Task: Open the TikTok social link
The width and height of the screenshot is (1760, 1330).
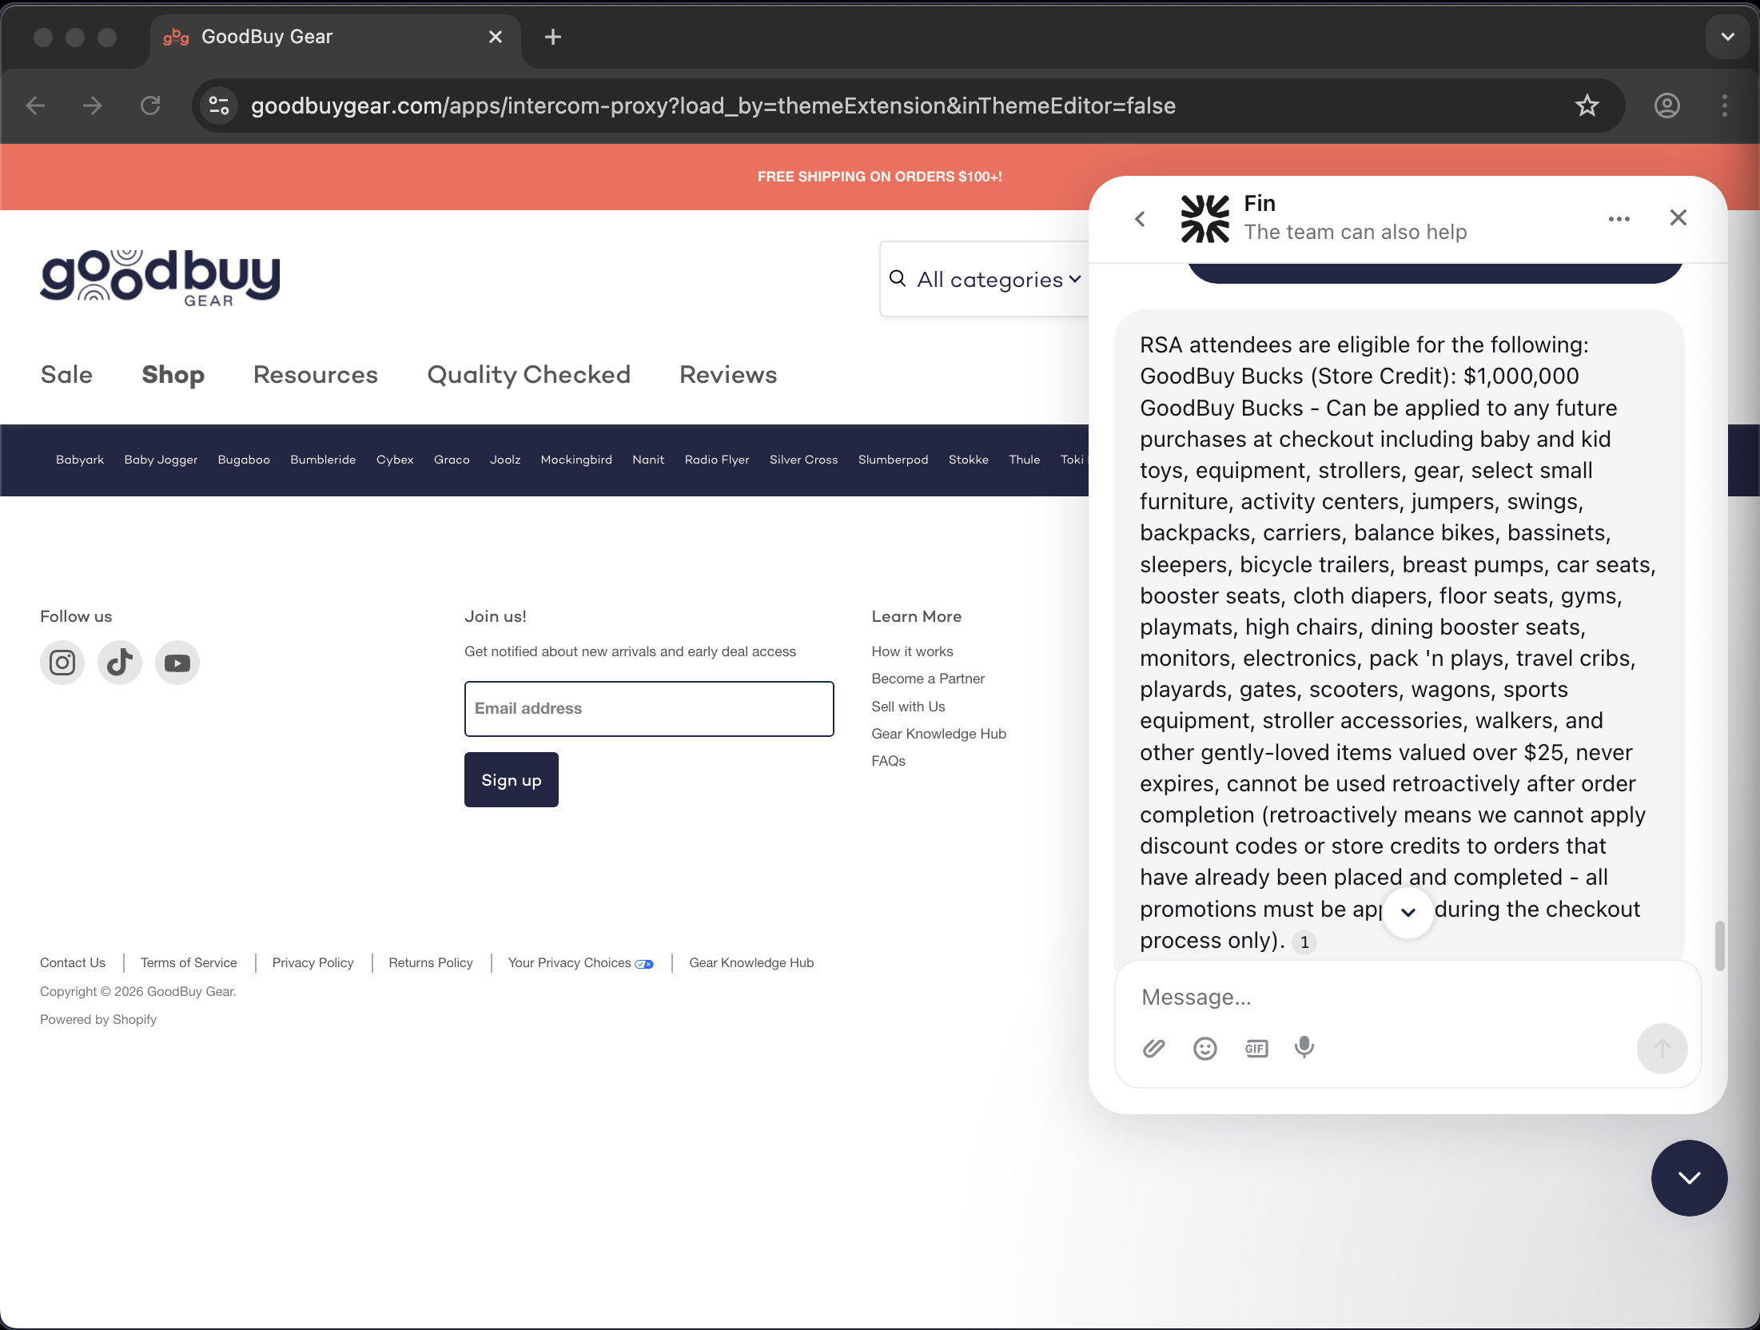Action: (x=119, y=663)
